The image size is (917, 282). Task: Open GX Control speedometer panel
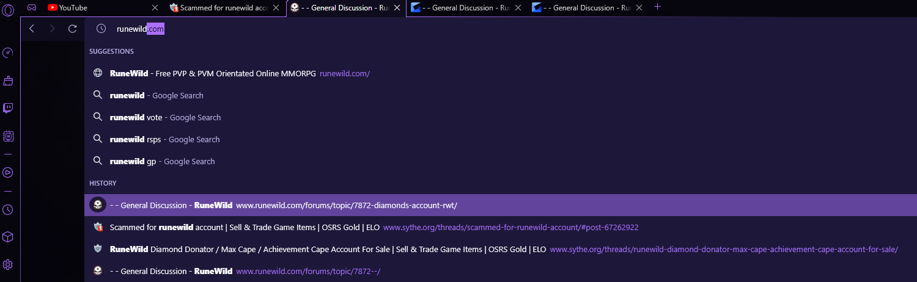pos(8,52)
